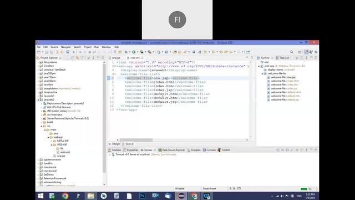Viewport: 355px width, 200px height.
Task: Select one.jsp file under webapp
Action: coord(61,156)
